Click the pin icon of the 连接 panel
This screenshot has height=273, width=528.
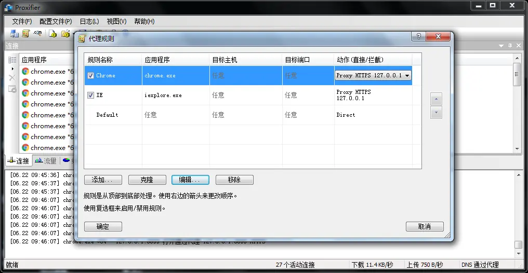[510, 46]
